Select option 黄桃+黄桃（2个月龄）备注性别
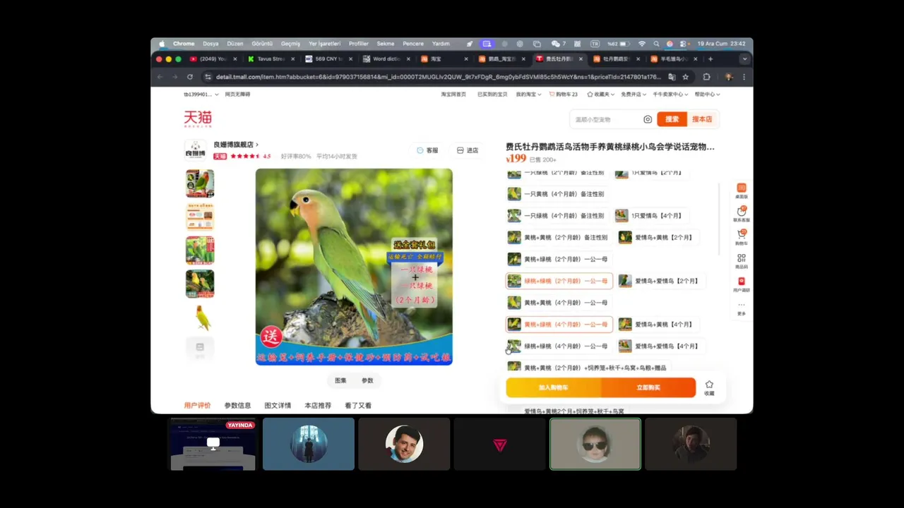The image size is (904, 508). coord(558,237)
